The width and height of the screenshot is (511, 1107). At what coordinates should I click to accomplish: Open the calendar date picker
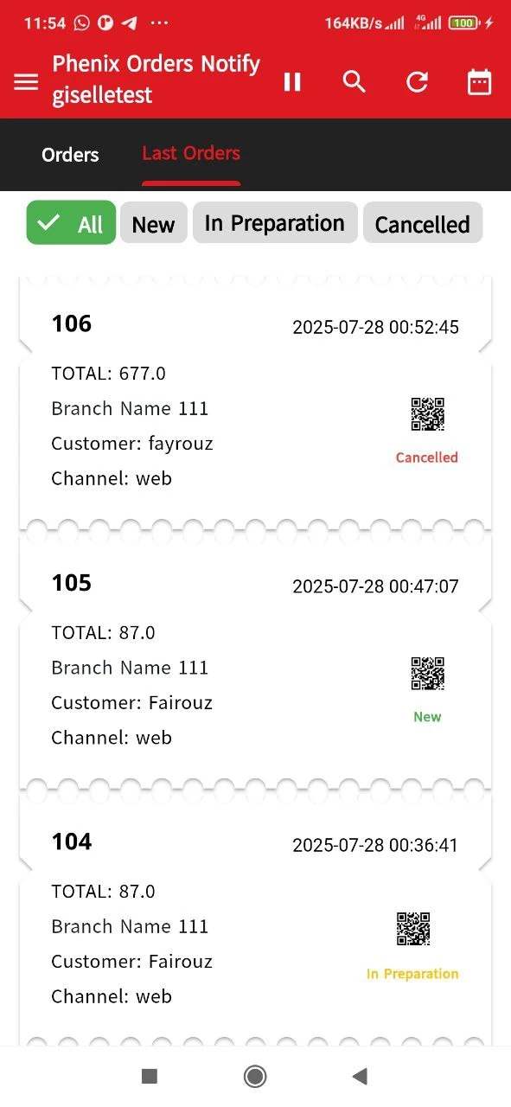pyautogui.click(x=479, y=81)
